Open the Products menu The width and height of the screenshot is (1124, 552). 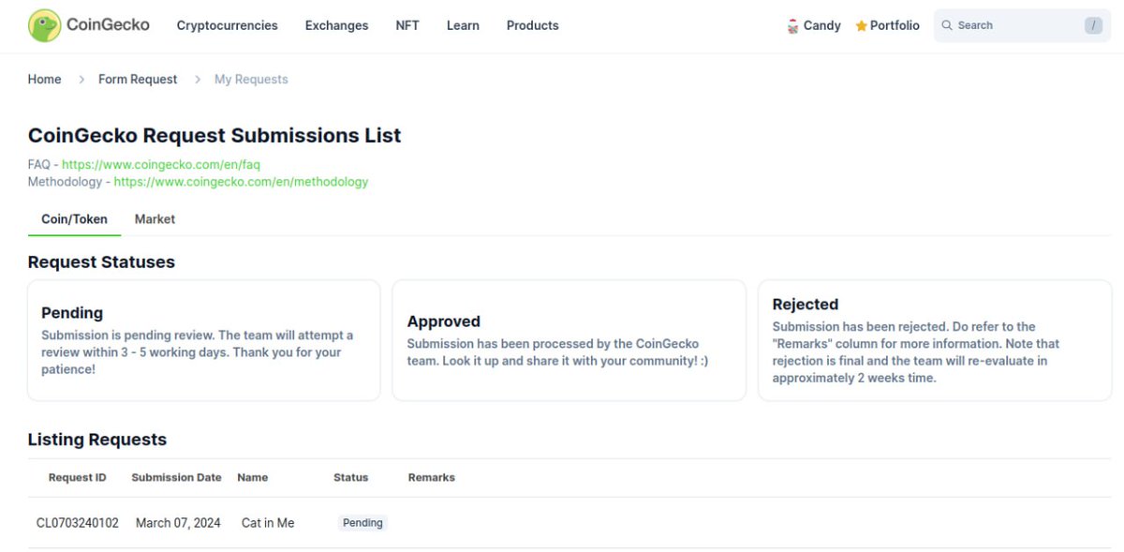pos(533,25)
